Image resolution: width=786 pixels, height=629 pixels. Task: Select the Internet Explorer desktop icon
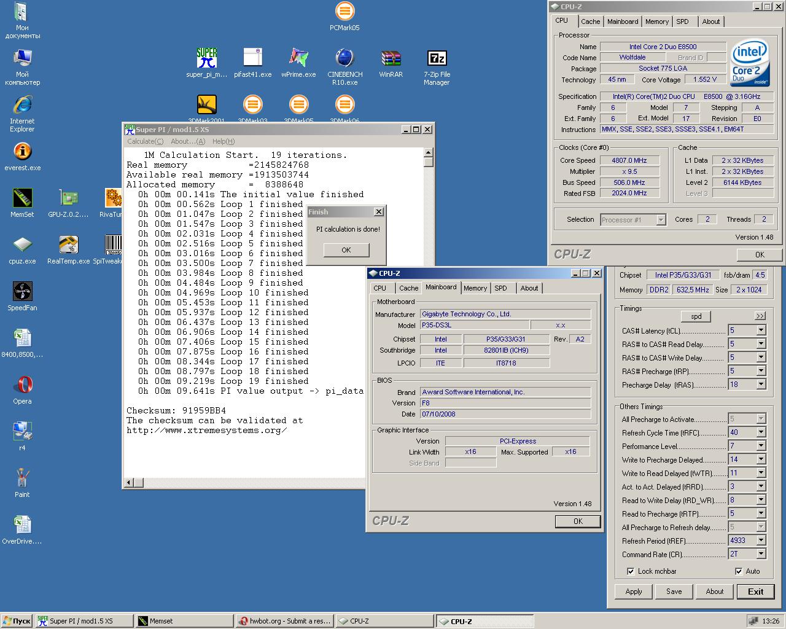tap(22, 114)
